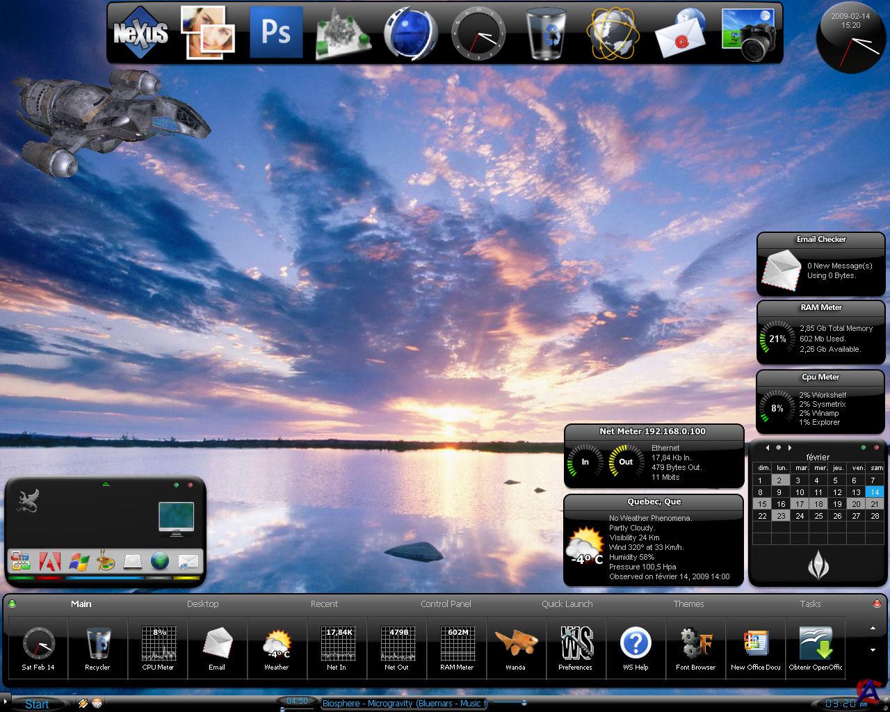Image resolution: width=890 pixels, height=712 pixels.
Task: Click the paint palette icon in mini dock
Action: tap(105, 561)
